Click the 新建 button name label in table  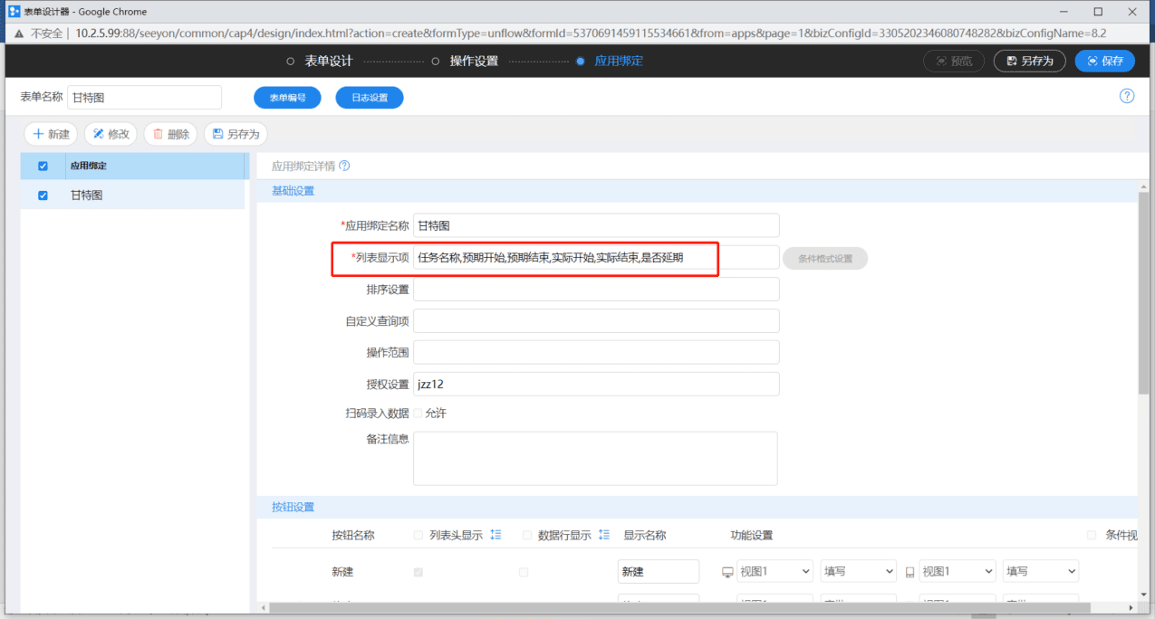point(342,572)
